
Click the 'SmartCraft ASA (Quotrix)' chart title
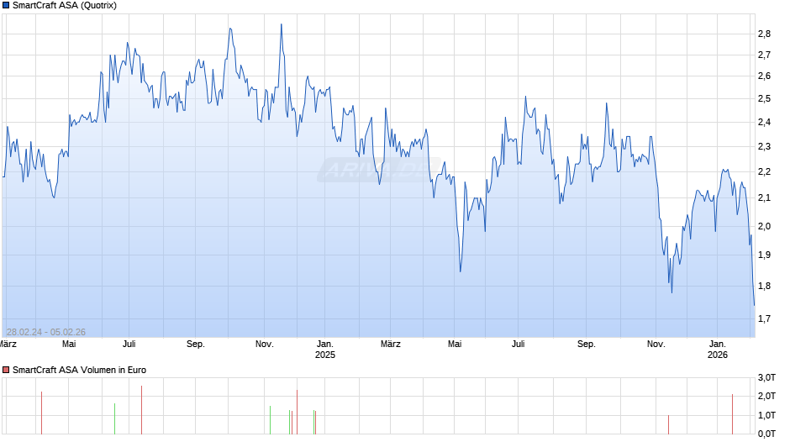coord(65,6)
